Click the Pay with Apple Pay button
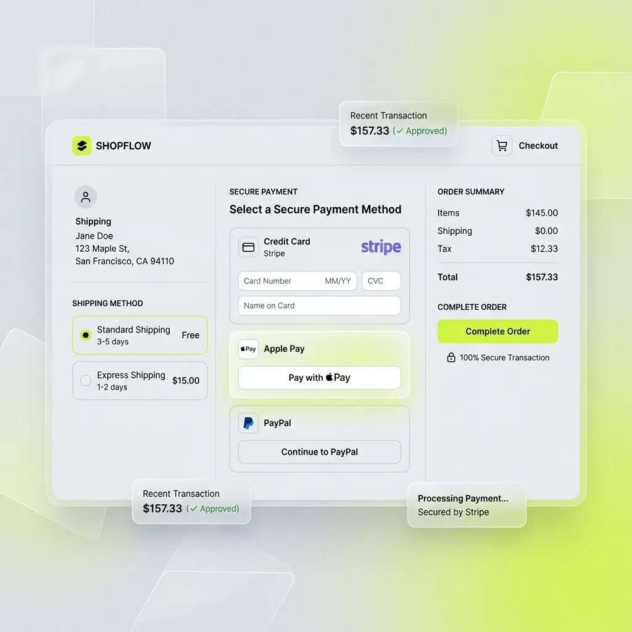 click(319, 378)
